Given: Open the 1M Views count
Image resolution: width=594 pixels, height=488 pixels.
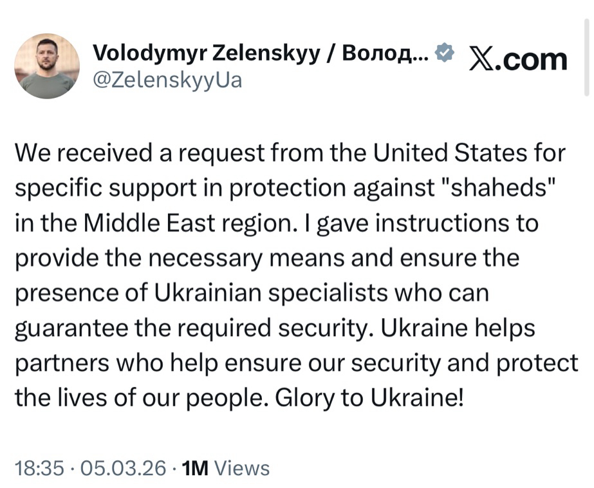Looking at the screenshot, I should tap(226, 468).
